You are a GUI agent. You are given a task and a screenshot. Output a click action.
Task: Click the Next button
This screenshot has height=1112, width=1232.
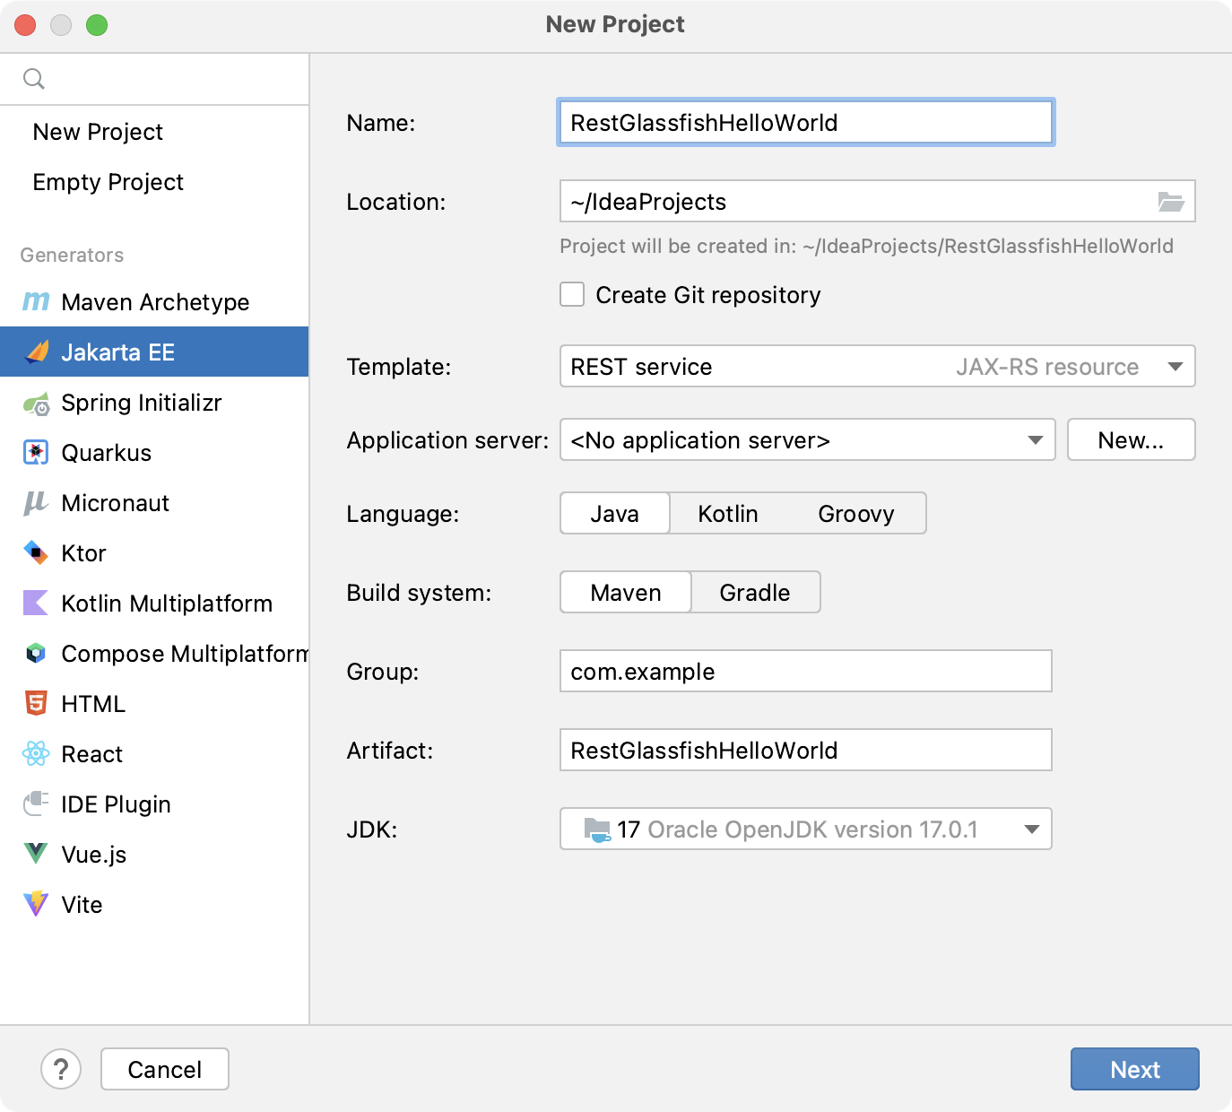1135,1069
